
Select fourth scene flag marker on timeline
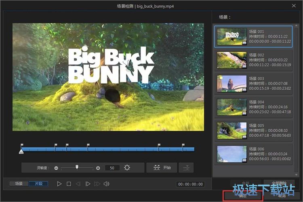[88, 145]
